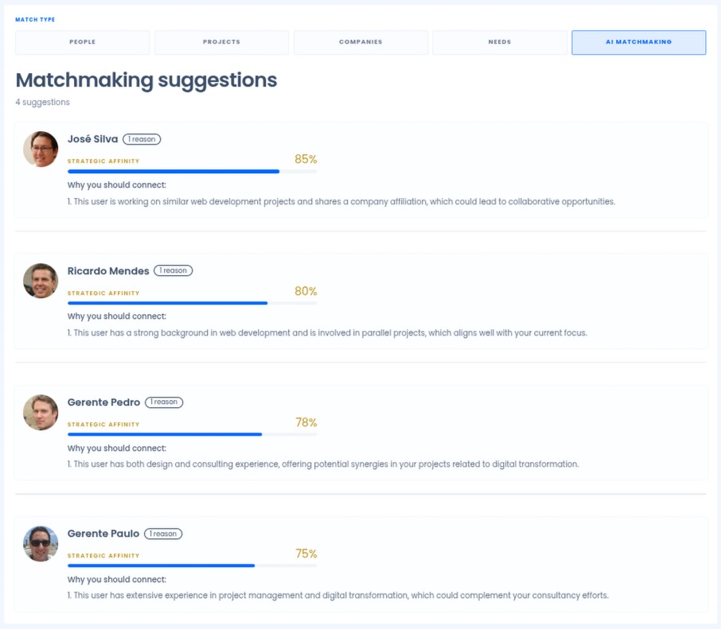721x629 pixels.
Task: Click the José Silva name link
Action: 92,139
